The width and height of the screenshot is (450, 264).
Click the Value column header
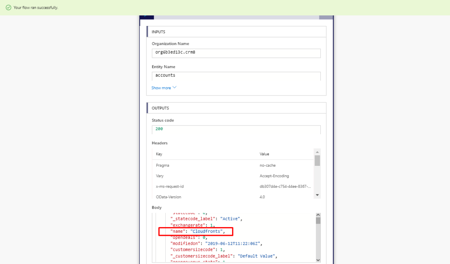264,154
